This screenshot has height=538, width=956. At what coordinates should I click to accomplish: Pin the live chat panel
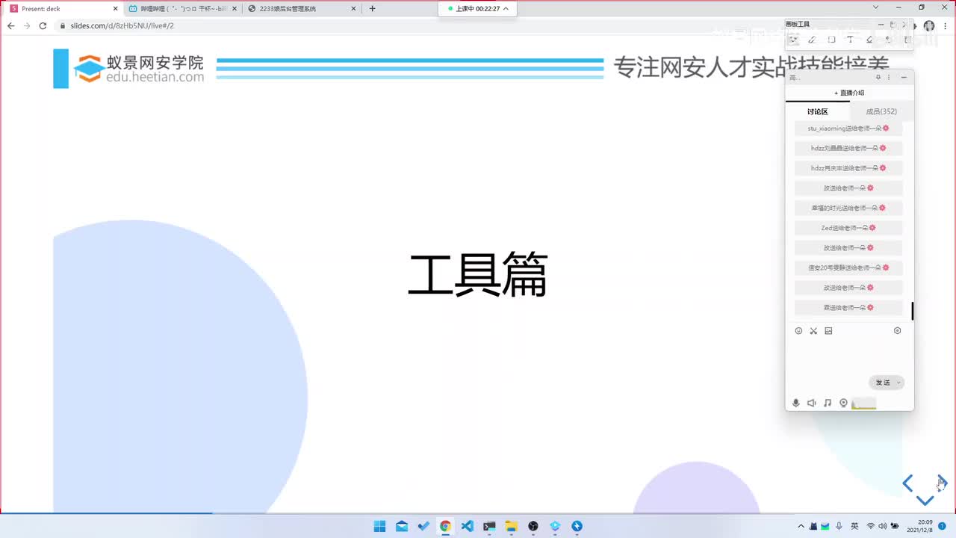coord(878,77)
